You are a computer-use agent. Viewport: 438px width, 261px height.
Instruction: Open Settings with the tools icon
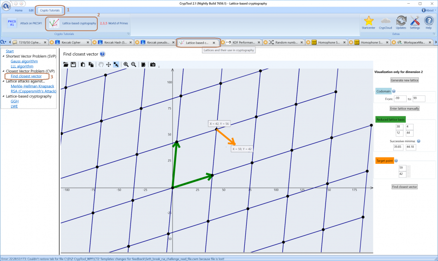click(x=414, y=22)
